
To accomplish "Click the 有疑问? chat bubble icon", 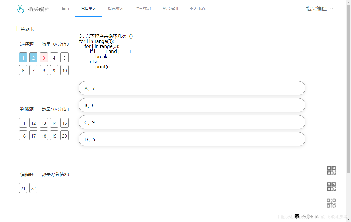I will [x=297, y=216].
